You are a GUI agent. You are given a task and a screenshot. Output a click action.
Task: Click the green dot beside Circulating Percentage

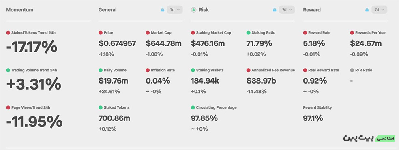coord(193,107)
